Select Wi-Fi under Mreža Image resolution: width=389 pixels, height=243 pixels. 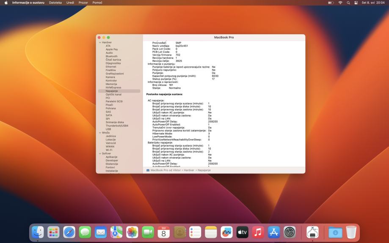[x=109, y=150]
